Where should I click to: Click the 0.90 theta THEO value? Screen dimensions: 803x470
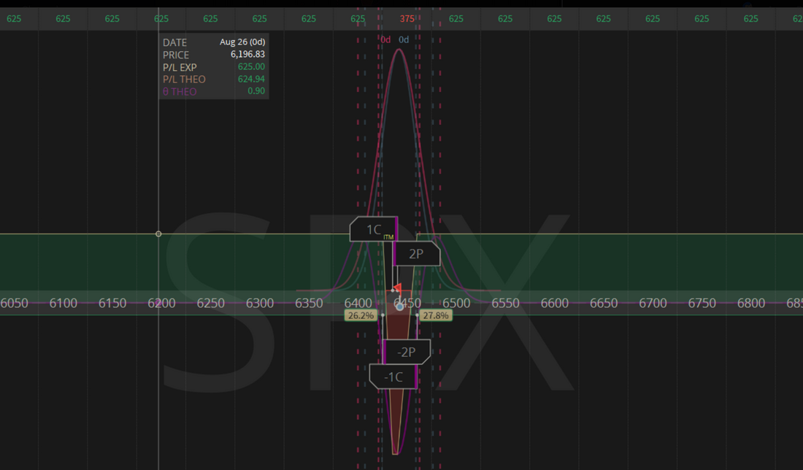click(x=256, y=90)
